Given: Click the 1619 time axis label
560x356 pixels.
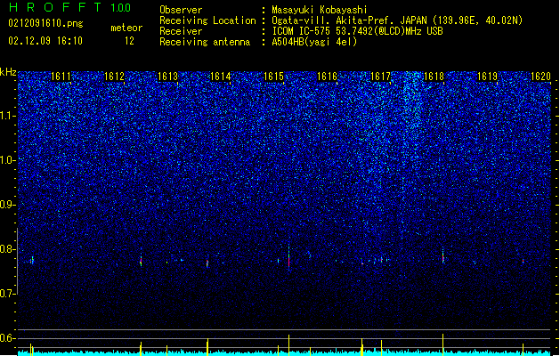Looking at the screenshot, I should click(487, 77).
